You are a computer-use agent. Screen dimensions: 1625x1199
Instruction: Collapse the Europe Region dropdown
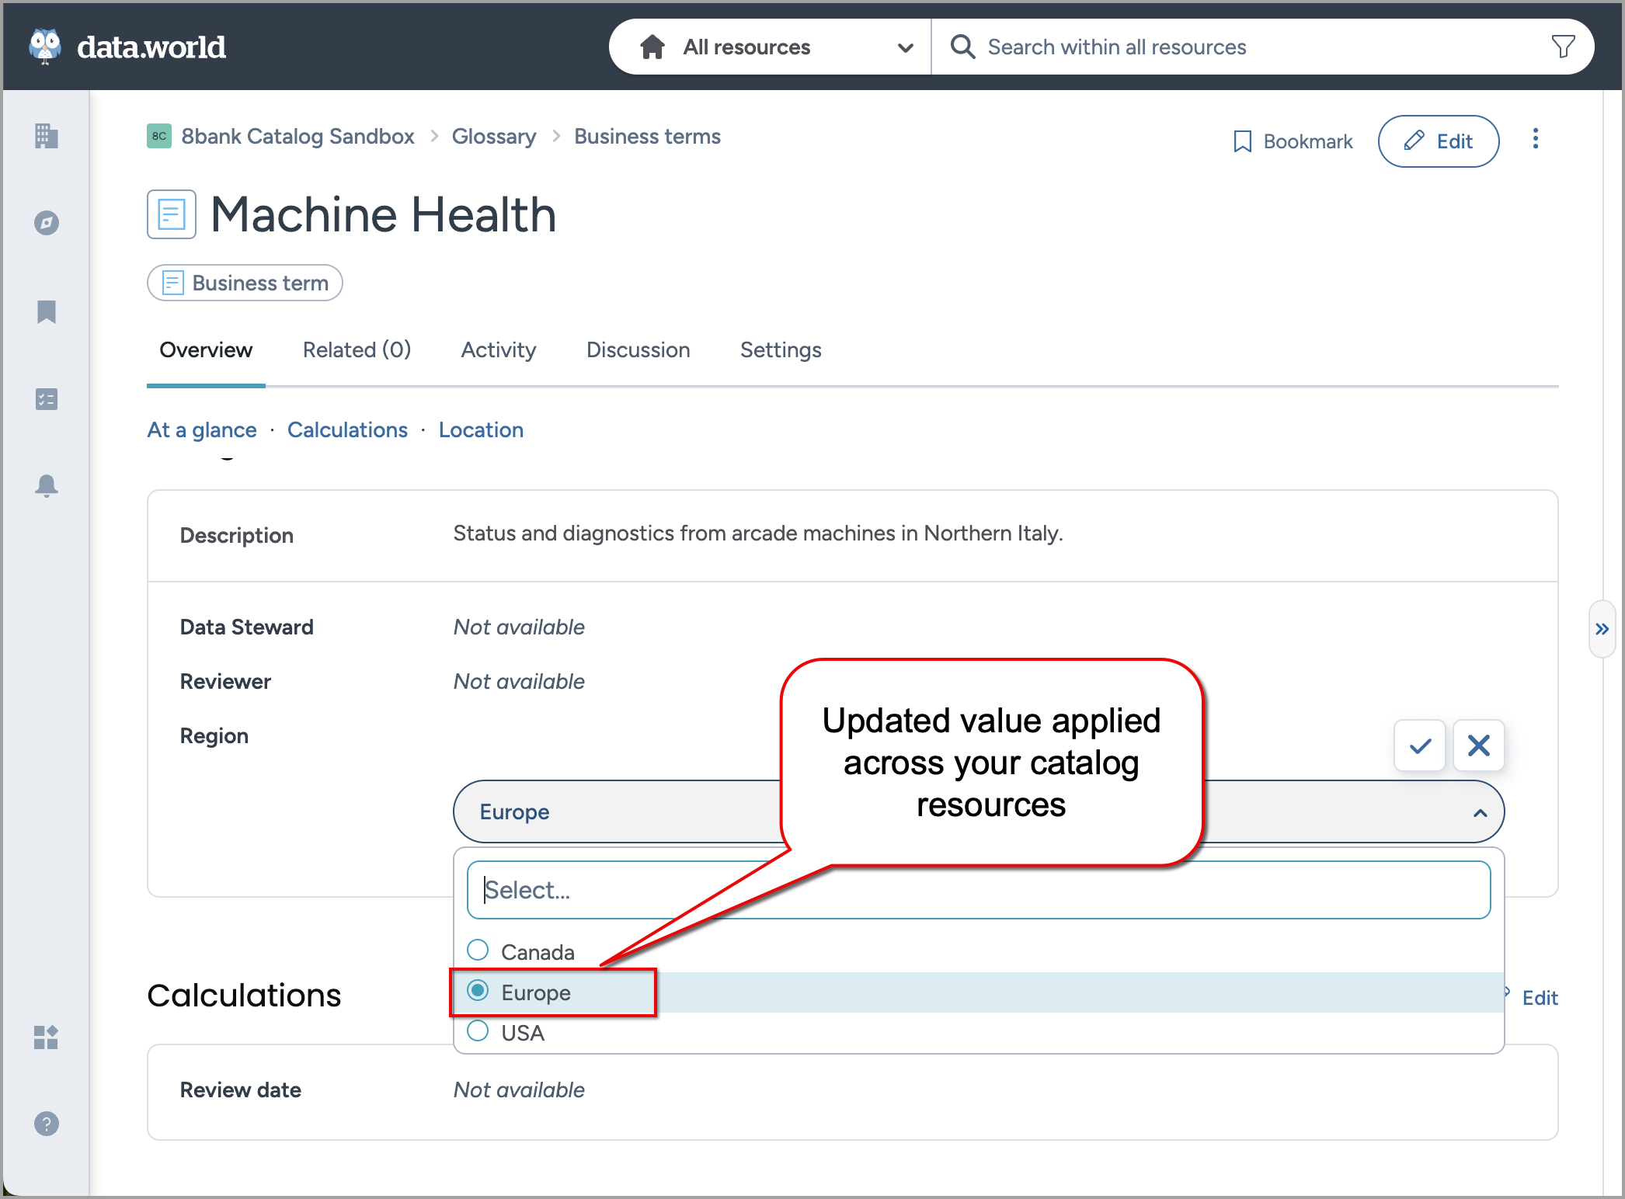1480,812
